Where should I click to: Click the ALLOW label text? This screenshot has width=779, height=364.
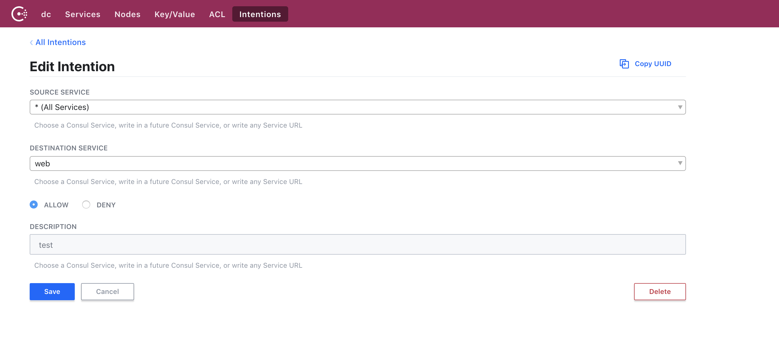(56, 205)
